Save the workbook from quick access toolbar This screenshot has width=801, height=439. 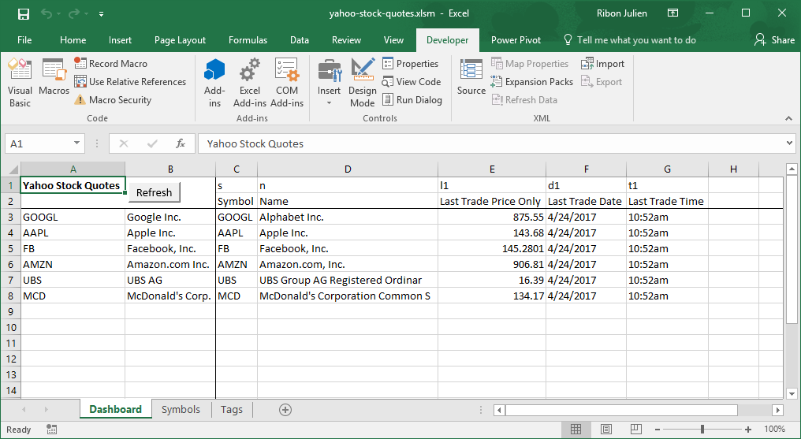click(x=24, y=13)
